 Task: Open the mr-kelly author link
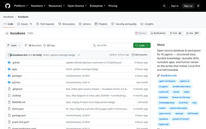click(37, 55)
